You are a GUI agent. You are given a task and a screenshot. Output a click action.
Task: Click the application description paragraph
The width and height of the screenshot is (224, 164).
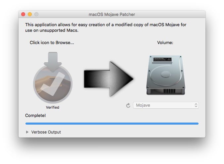click(x=106, y=27)
